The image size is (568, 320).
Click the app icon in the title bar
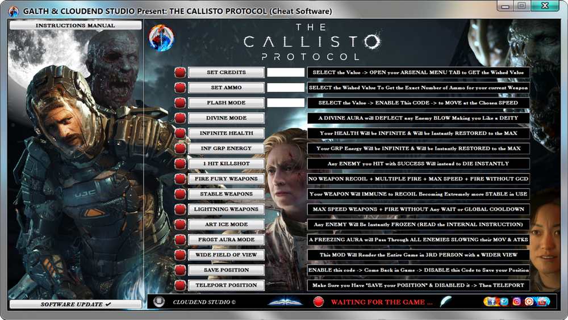[14, 11]
